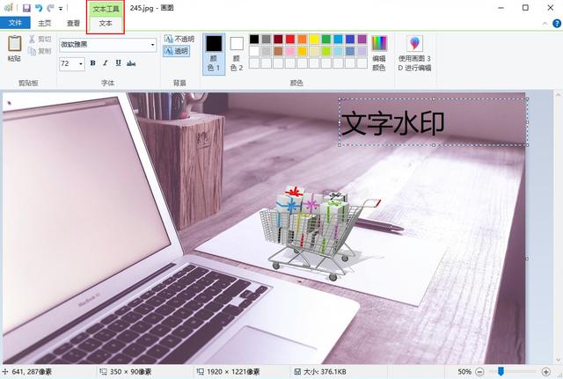Image resolution: width=563 pixels, height=379 pixels.
Task: Select 不透明 opaque background option
Action: pyautogui.click(x=179, y=39)
